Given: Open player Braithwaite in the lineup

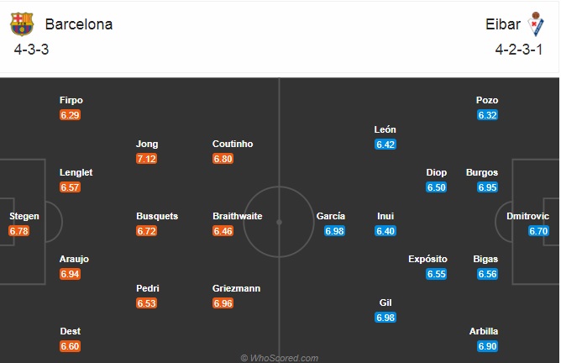Looking at the screenshot, I should pos(238,216).
